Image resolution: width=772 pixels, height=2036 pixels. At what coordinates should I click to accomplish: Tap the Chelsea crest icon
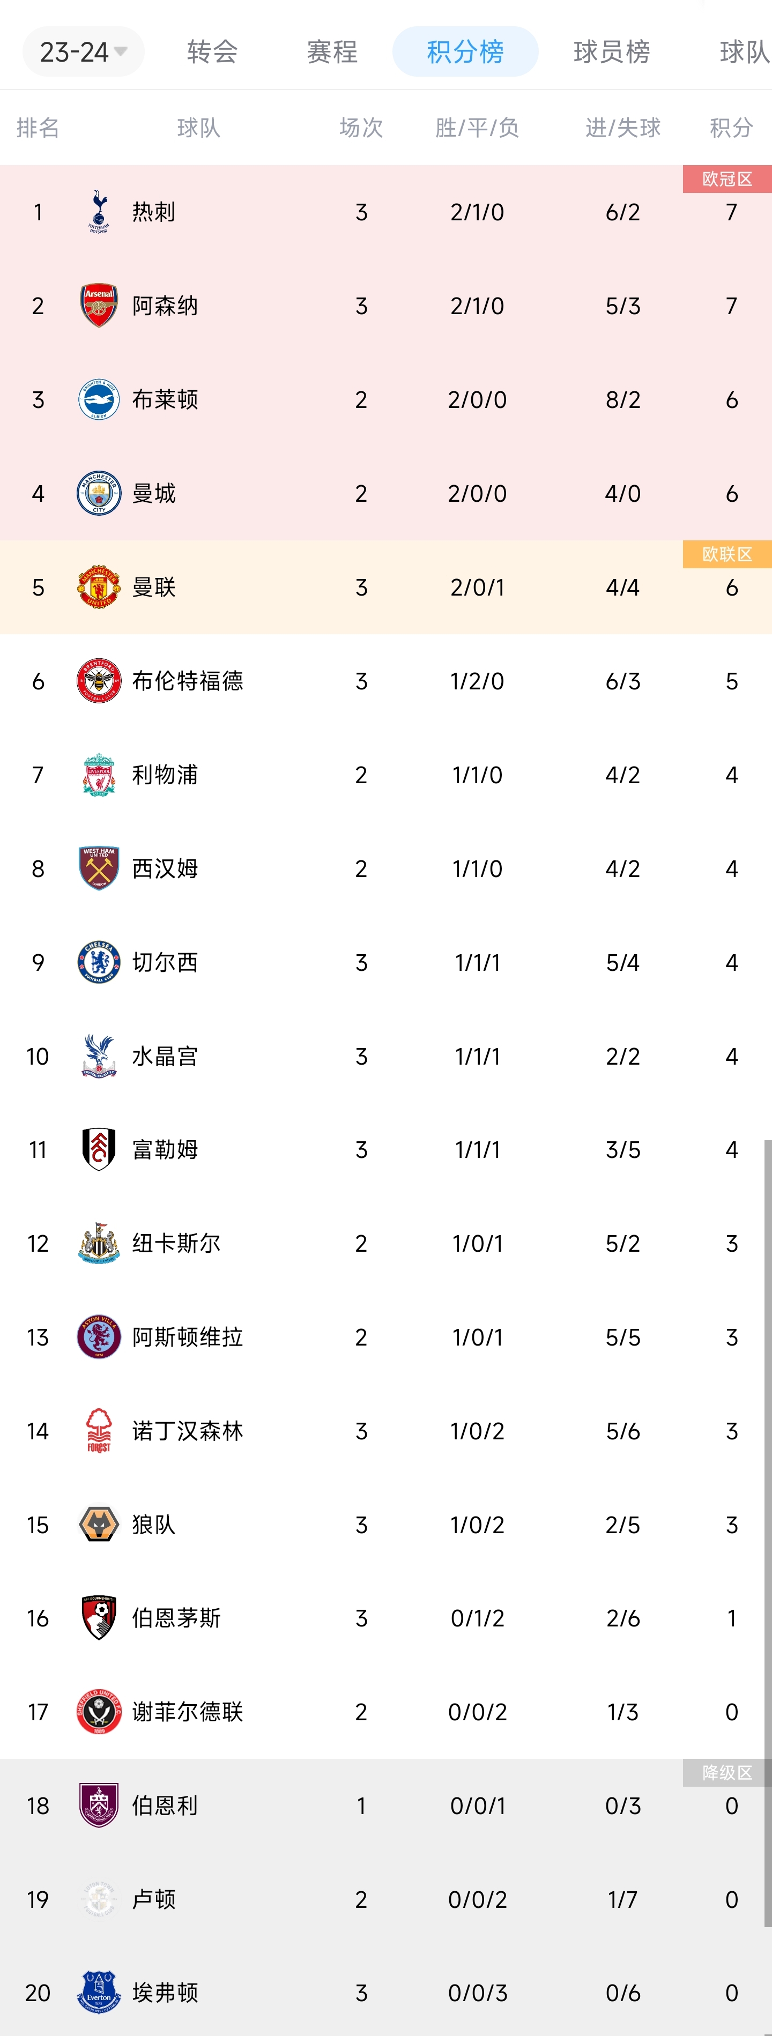(x=99, y=962)
